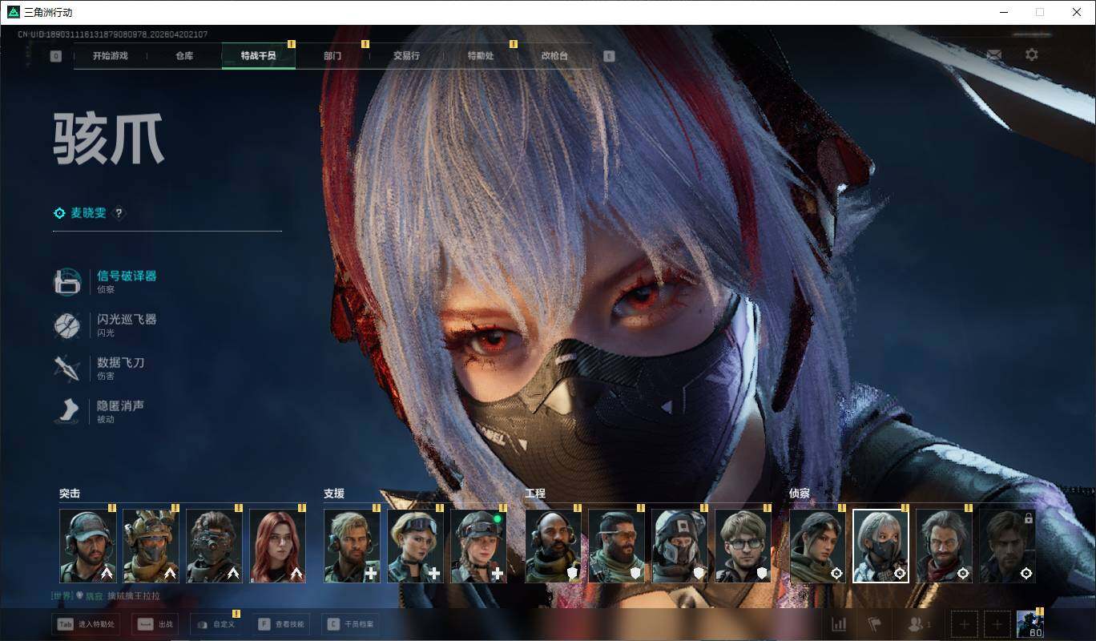Click the 进入特勤处 button
Image resolution: width=1096 pixels, height=641 pixels.
click(86, 624)
